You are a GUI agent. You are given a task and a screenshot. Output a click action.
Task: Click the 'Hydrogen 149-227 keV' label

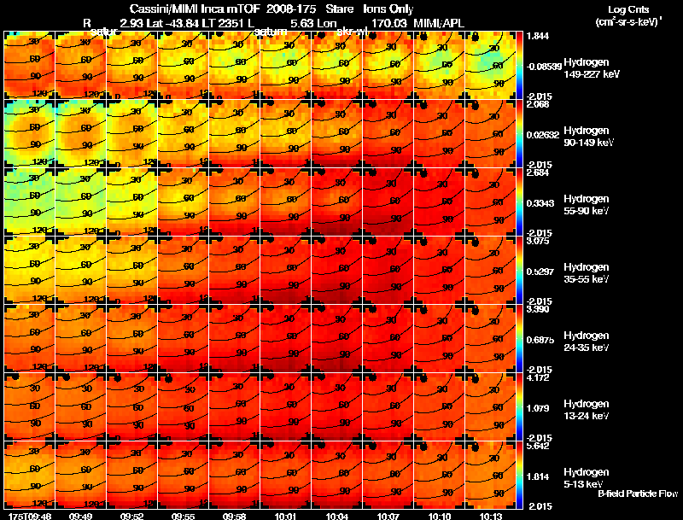pos(592,68)
